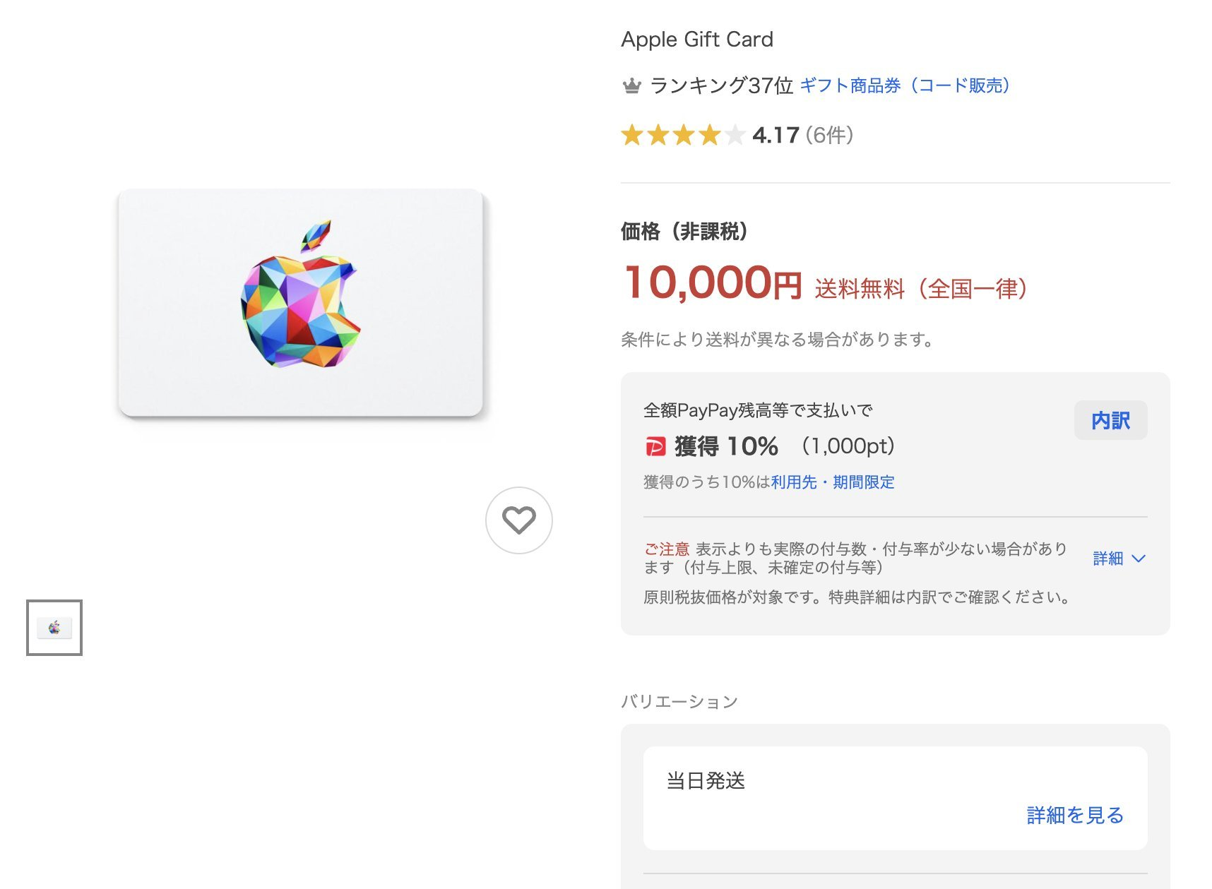The height and width of the screenshot is (889, 1212).
Task: Click the chevron next to 詳細
Action: (1139, 559)
